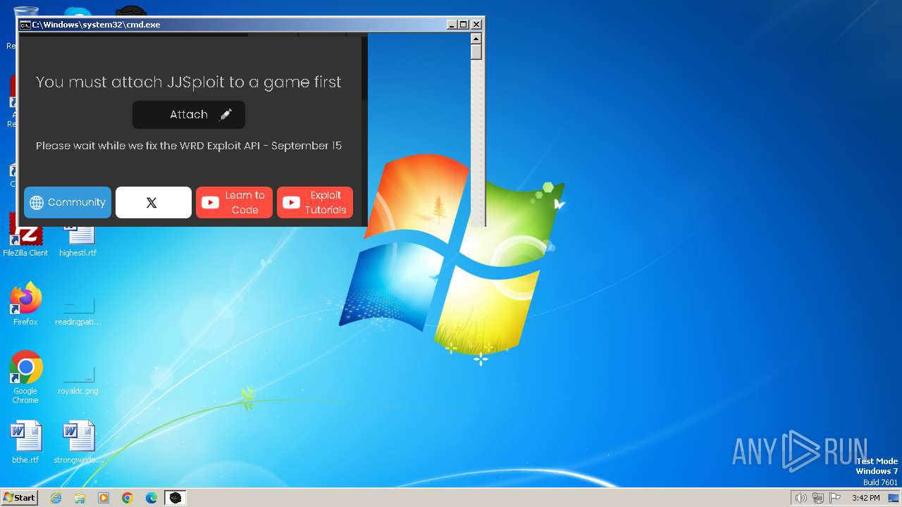The height and width of the screenshot is (507, 902).
Task: Open the Learn to Code YouTube button
Action: (234, 203)
